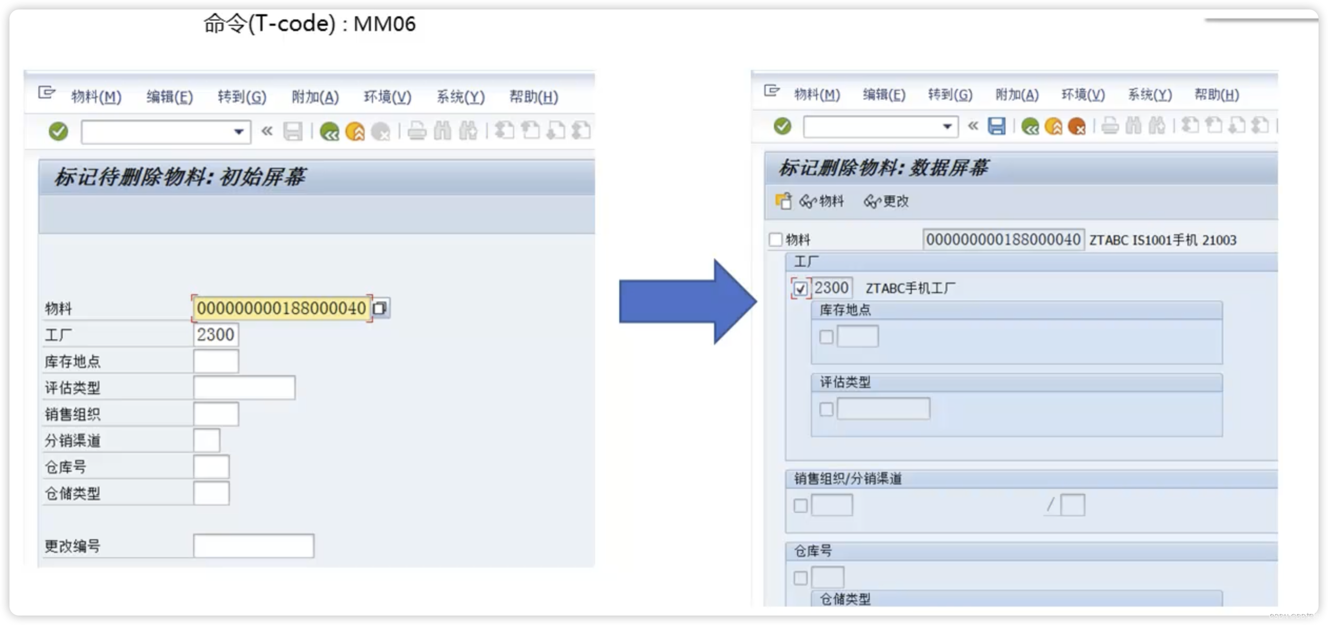Click green Enter checkmark in left window
The width and height of the screenshot is (1328, 625).
[58, 131]
